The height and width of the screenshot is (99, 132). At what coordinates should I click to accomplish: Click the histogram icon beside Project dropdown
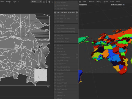pyautogui.click(x=44, y=2)
